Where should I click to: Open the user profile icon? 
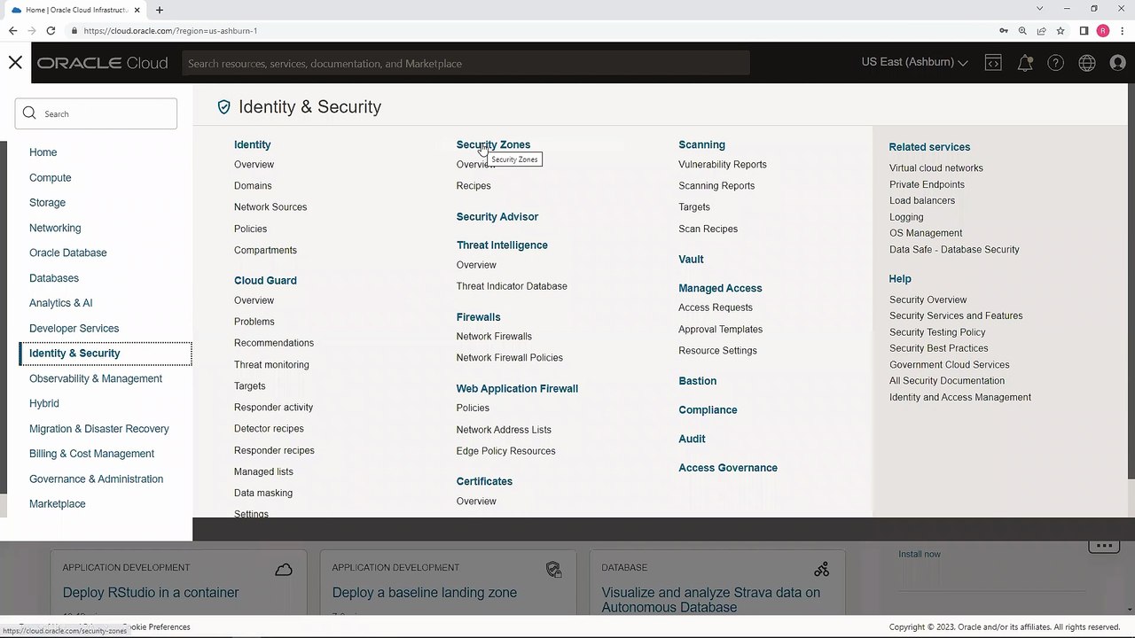click(1118, 63)
